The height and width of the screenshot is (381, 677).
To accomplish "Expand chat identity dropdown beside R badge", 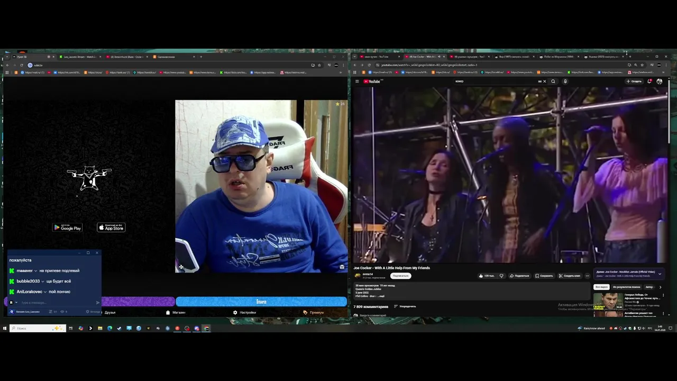I will point(16,303).
